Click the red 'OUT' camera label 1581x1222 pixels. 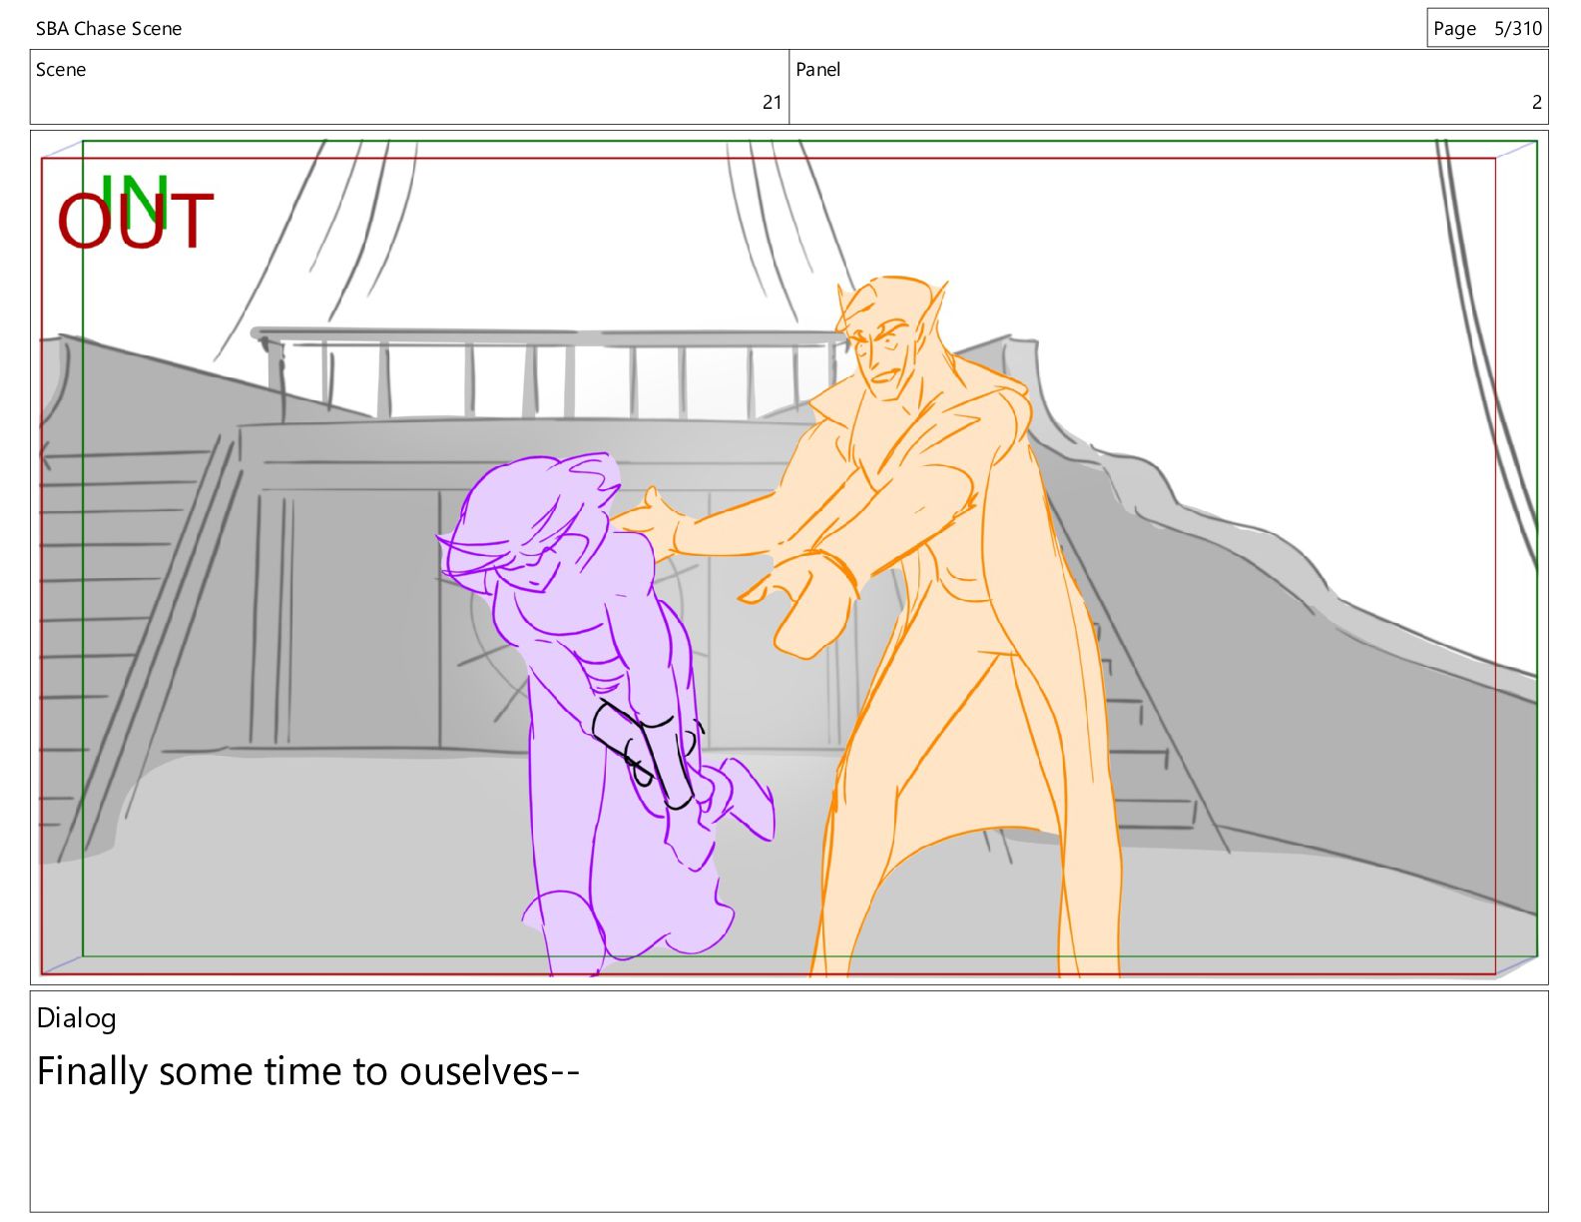pos(136,221)
